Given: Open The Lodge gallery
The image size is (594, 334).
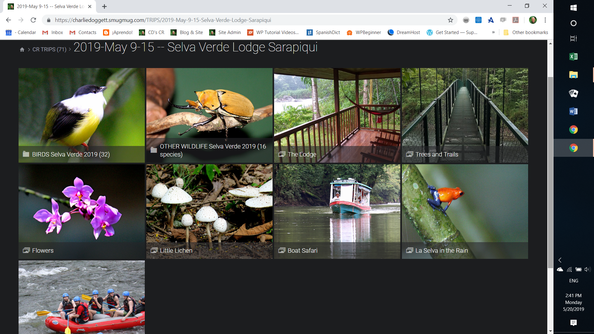Looking at the screenshot, I should (337, 115).
